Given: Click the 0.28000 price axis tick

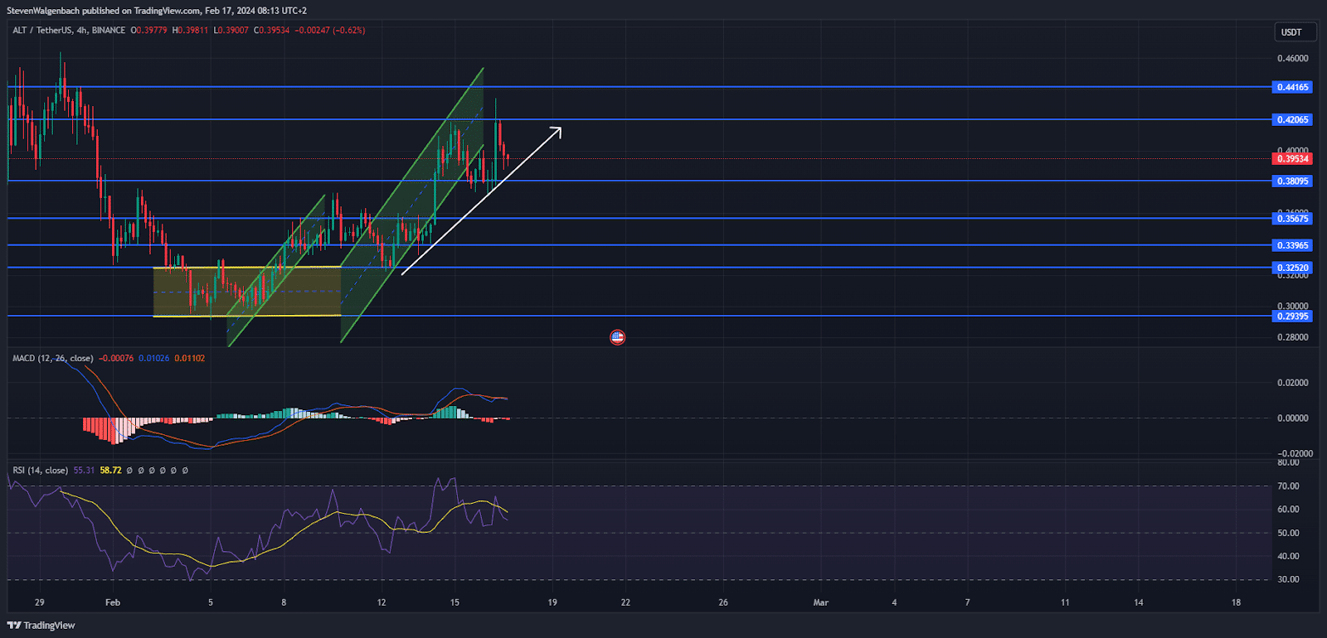Looking at the screenshot, I should [1292, 337].
